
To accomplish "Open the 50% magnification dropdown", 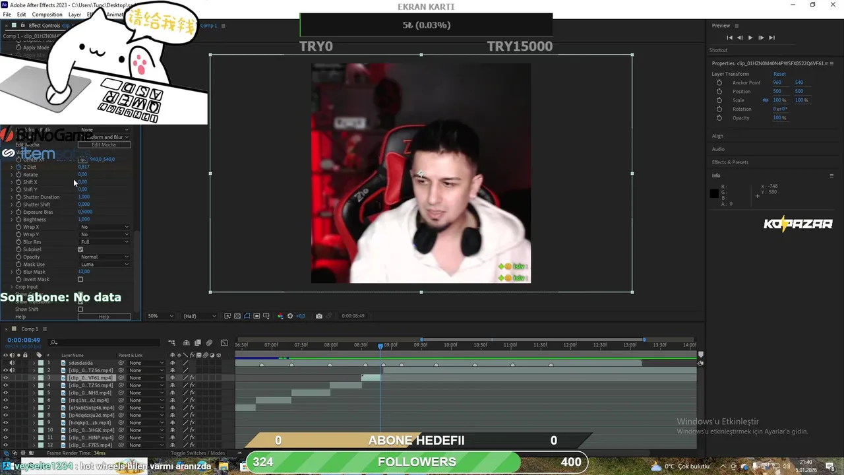I will point(159,316).
